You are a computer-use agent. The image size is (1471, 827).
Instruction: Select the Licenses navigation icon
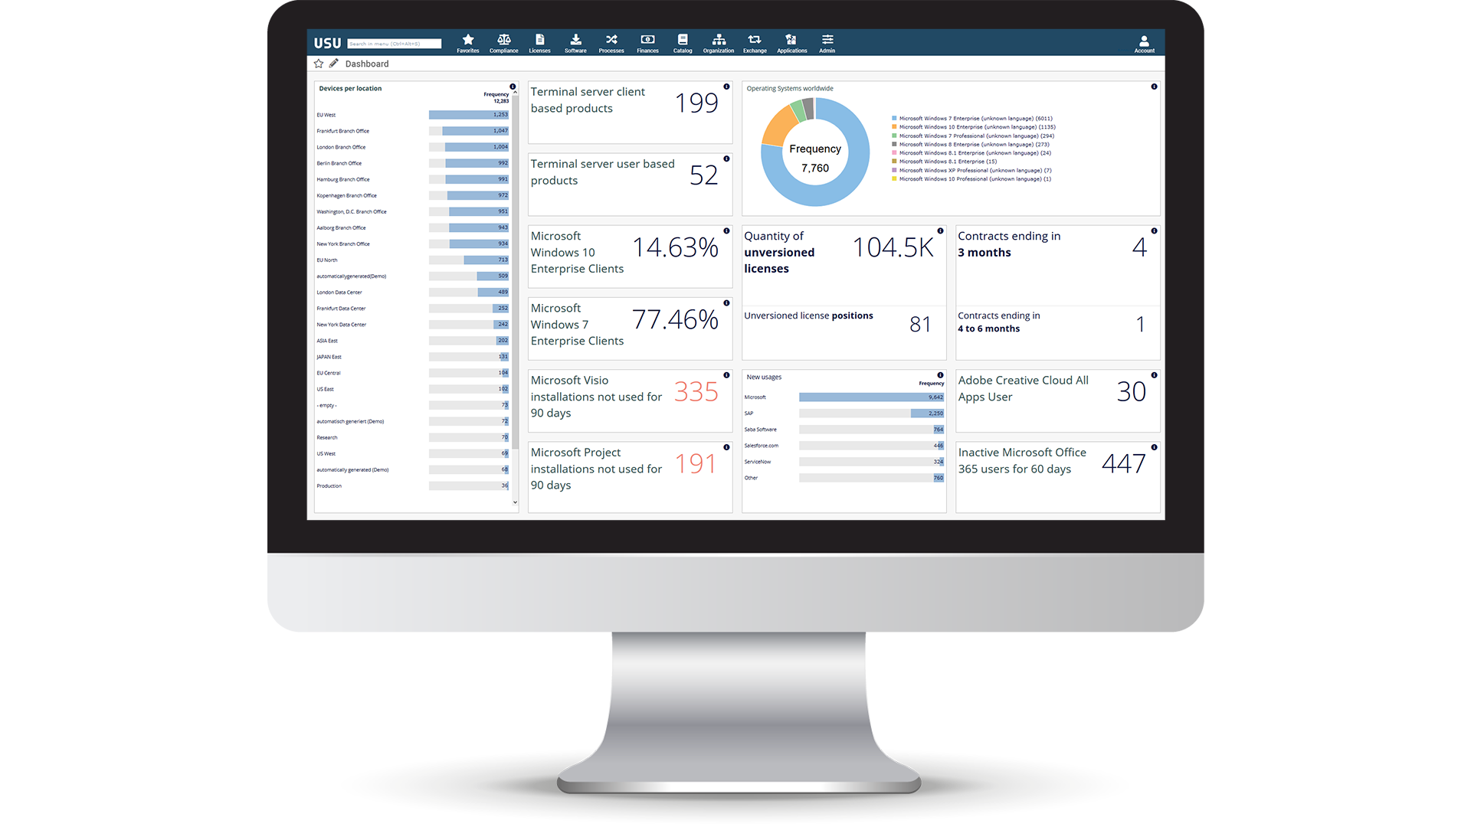[x=540, y=42]
